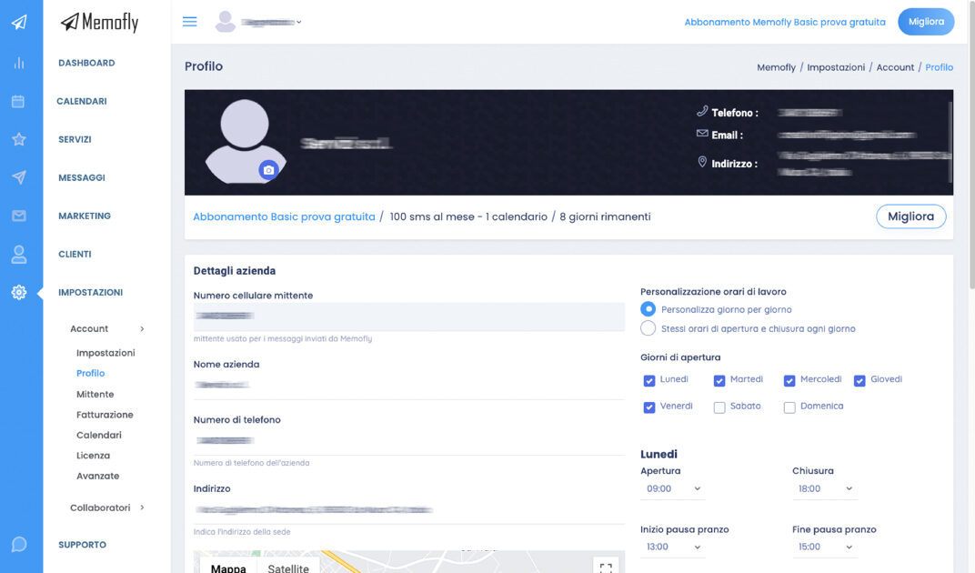Open the chat bubble support icon
Image resolution: width=975 pixels, height=573 pixels.
pyautogui.click(x=18, y=545)
